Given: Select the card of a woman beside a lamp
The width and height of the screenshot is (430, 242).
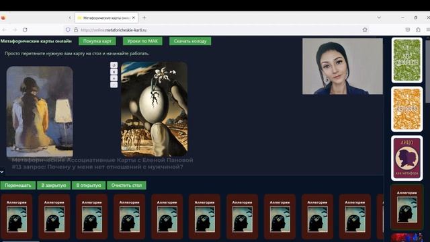Looking at the screenshot, I should [40, 112].
